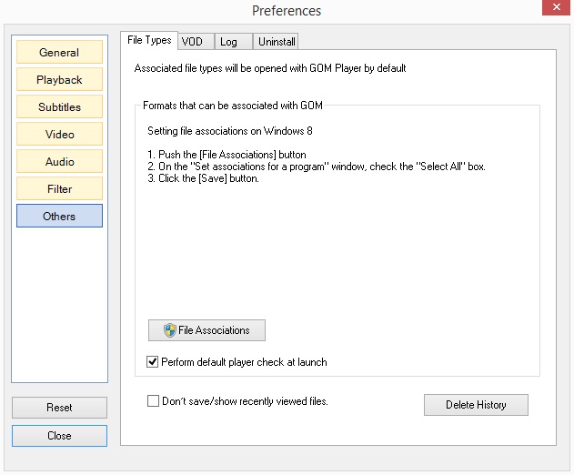Open the Filter preferences section
Screen dimensions: 574x475
pyautogui.click(x=59, y=188)
